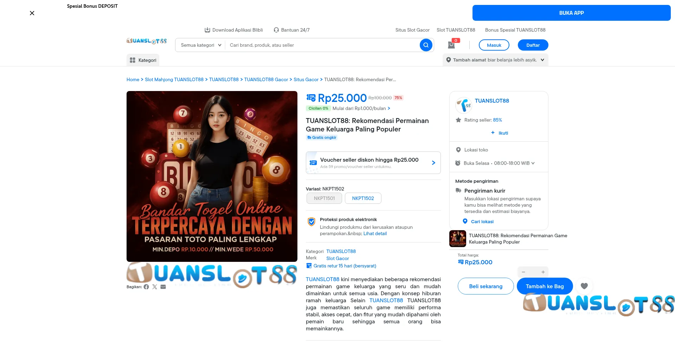
Task: Open the Situs Slot Gacor menu item
Action: (412, 30)
